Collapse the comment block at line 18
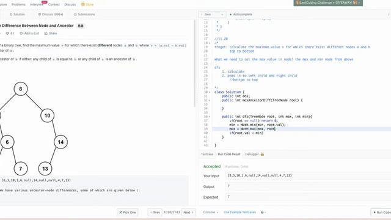 (209, 43)
